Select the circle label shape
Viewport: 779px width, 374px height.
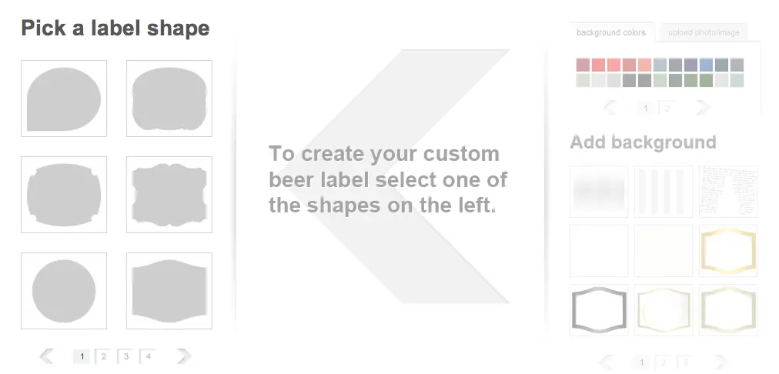pos(64,291)
